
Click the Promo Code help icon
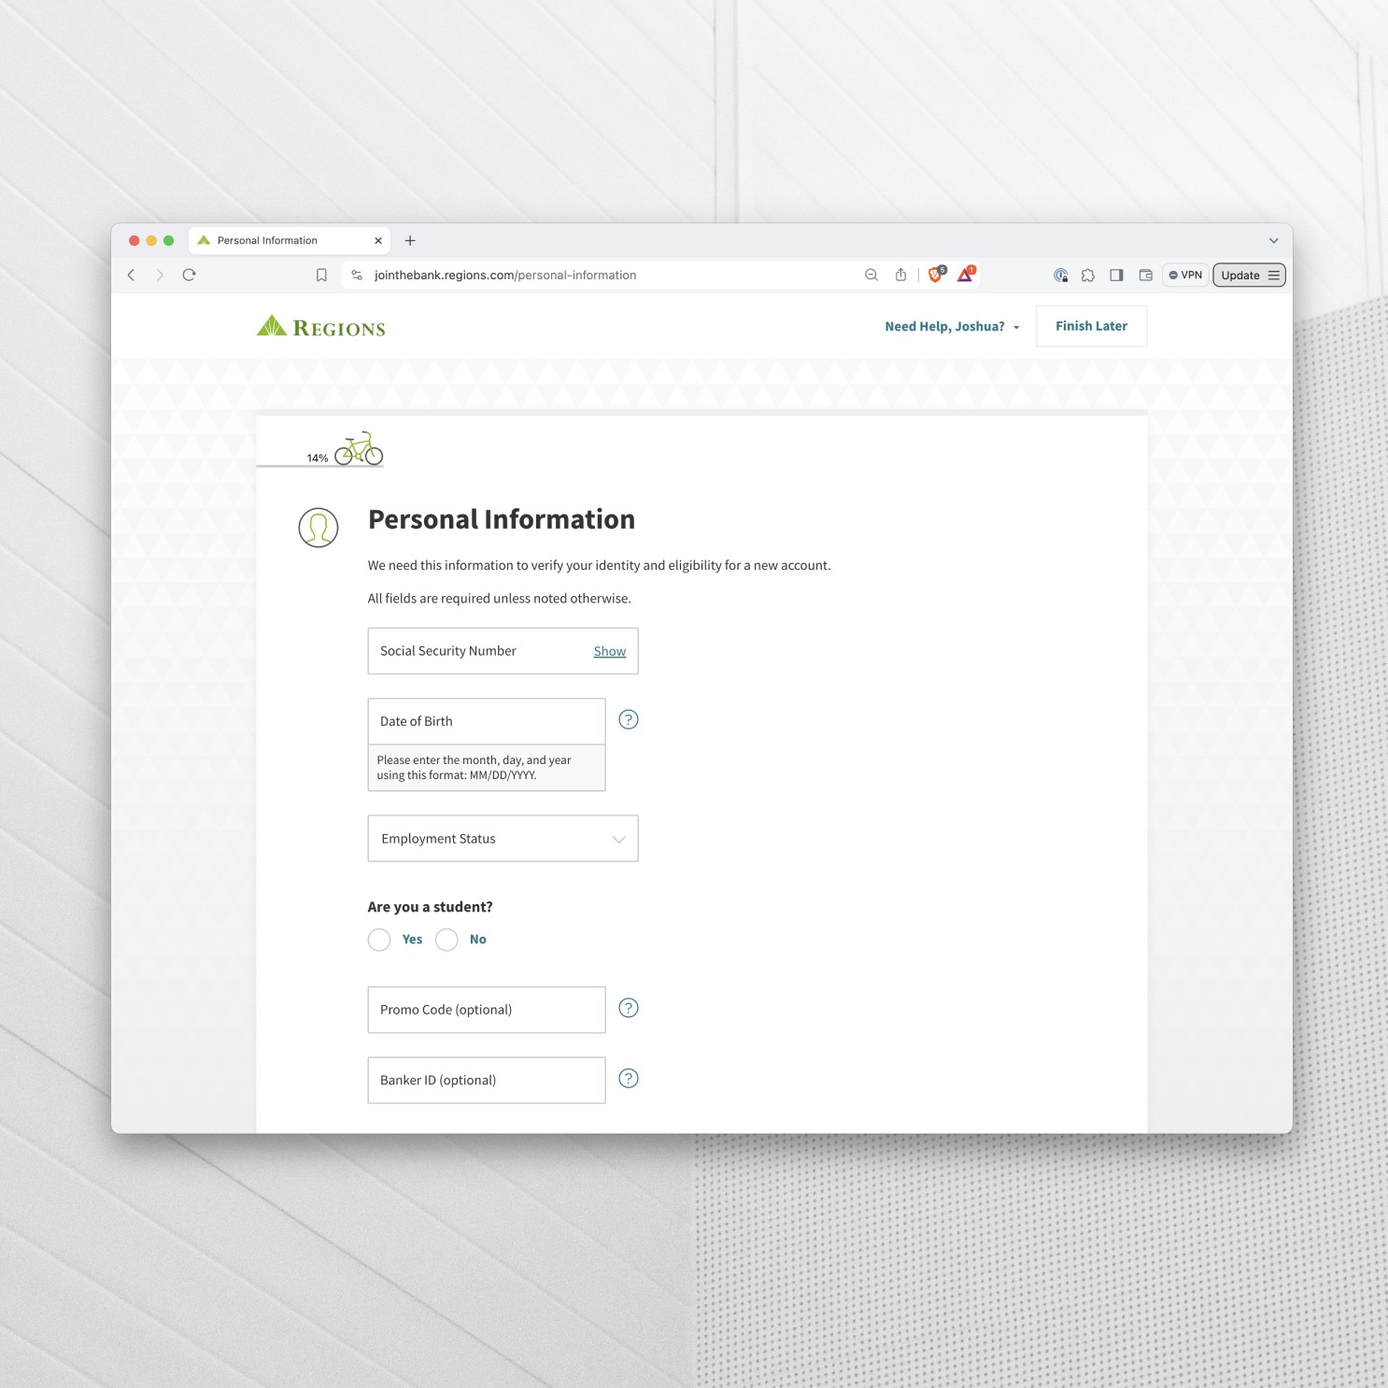(628, 1008)
